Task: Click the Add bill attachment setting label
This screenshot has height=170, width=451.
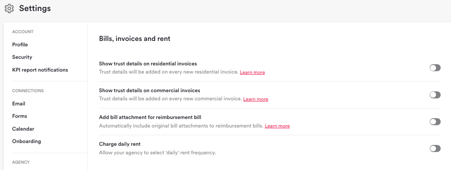Action: point(150,117)
